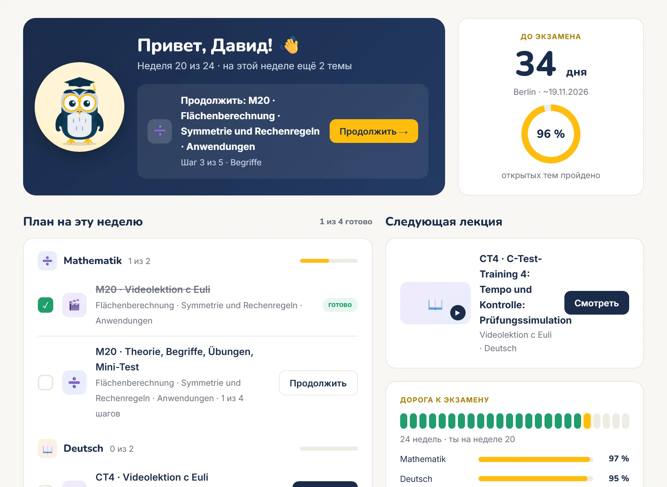Click the 34 дня countdown

[551, 64]
